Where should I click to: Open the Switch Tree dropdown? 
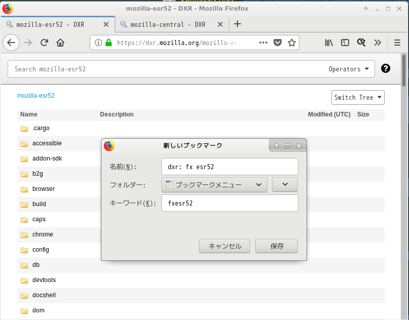coord(358,97)
